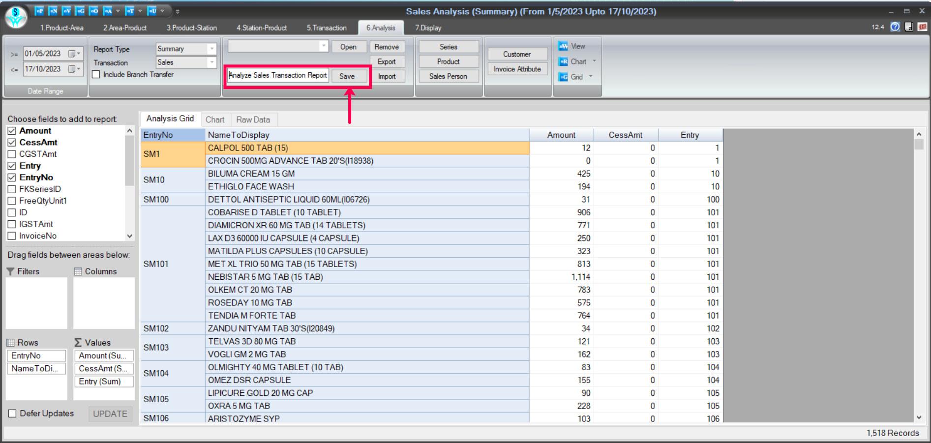The image size is (931, 443).
Task: Expand the Chart dropdown arrow
Action: 594,61
